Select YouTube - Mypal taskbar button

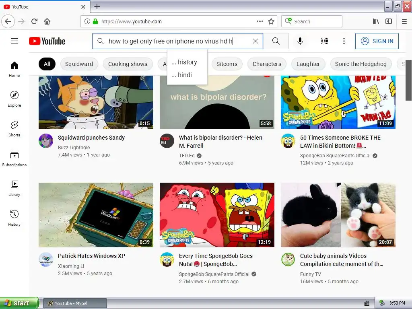click(75, 303)
